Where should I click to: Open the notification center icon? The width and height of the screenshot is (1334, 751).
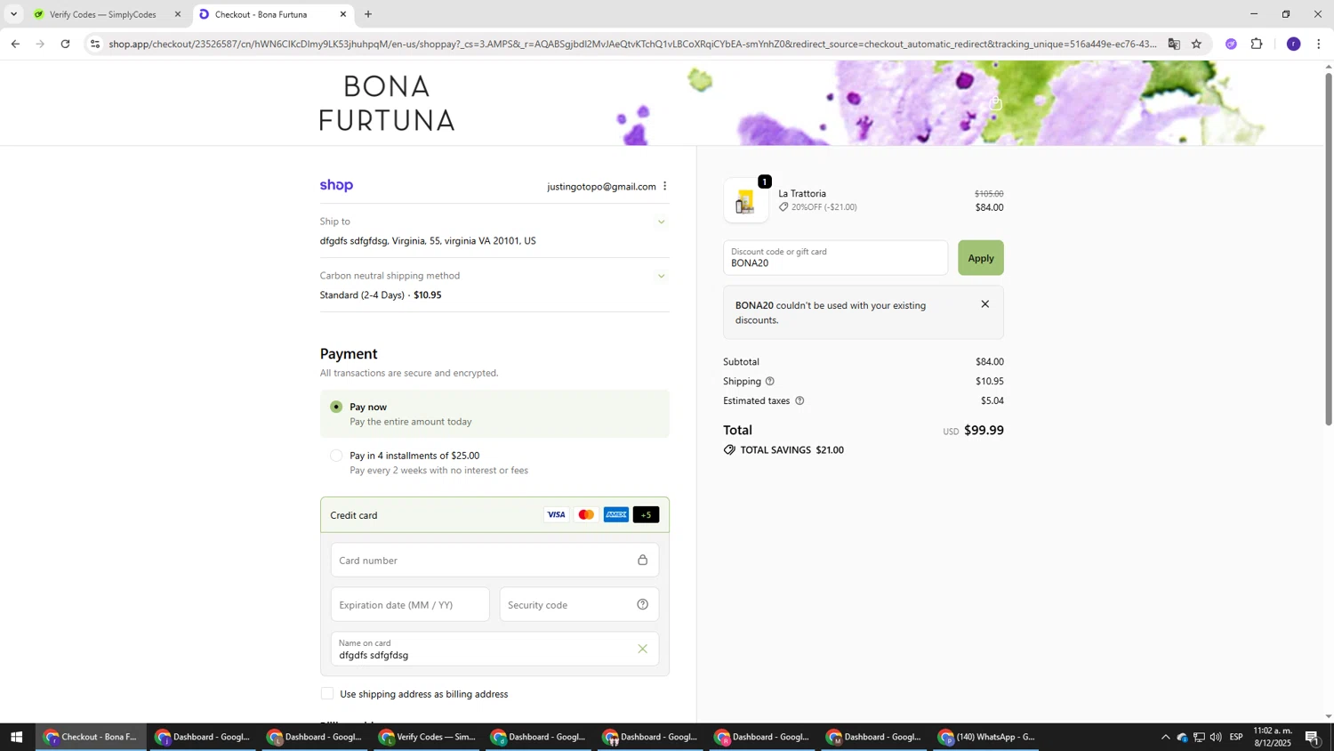[1313, 737]
